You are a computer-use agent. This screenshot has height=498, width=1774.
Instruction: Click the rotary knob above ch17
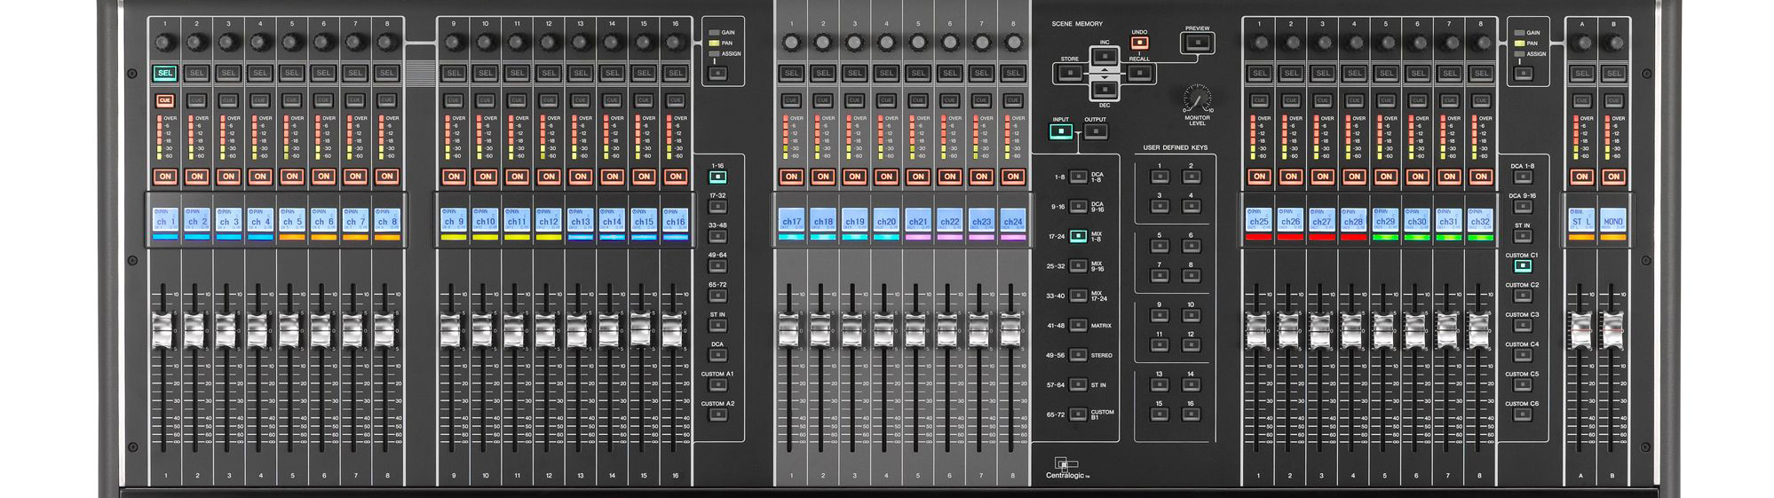(x=791, y=42)
